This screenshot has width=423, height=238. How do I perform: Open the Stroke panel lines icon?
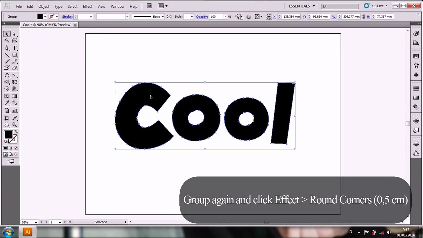click(416, 89)
